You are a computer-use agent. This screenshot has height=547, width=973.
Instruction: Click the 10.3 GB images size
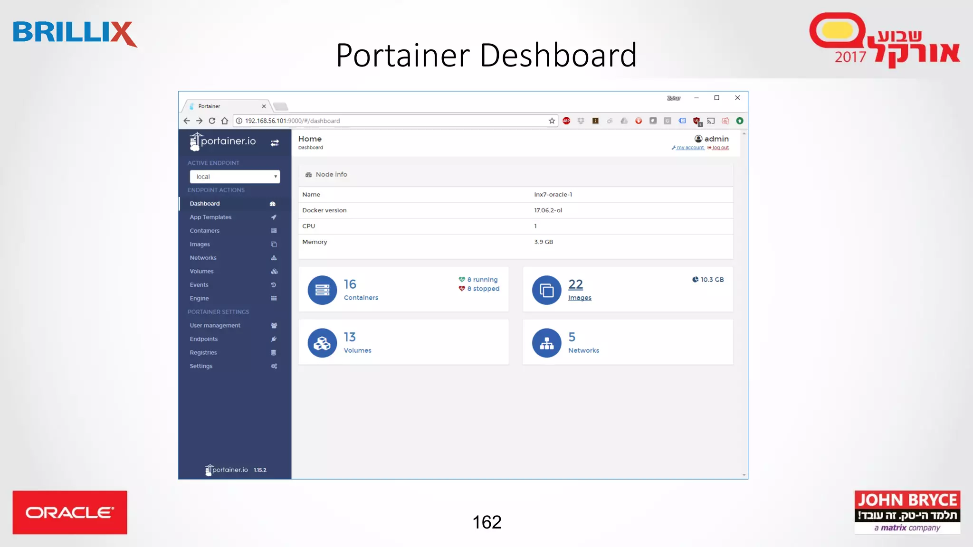click(x=707, y=280)
